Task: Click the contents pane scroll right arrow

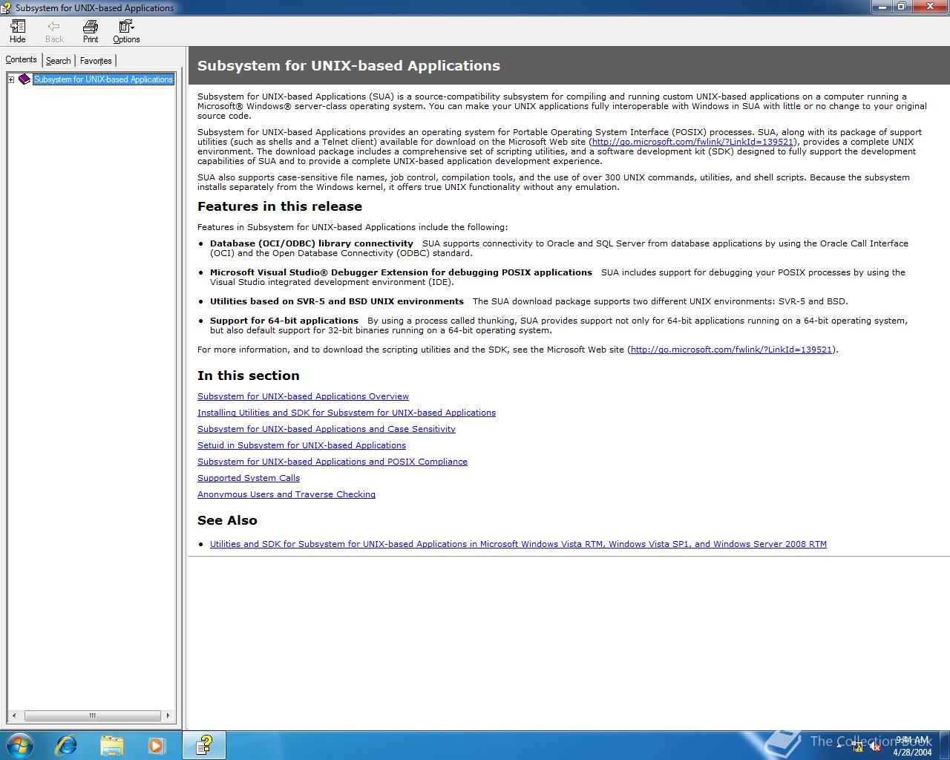Action: coord(168,716)
